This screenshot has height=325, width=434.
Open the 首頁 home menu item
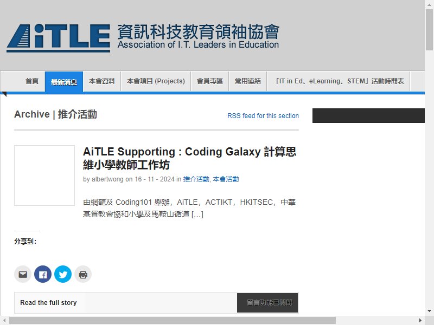[32, 81]
